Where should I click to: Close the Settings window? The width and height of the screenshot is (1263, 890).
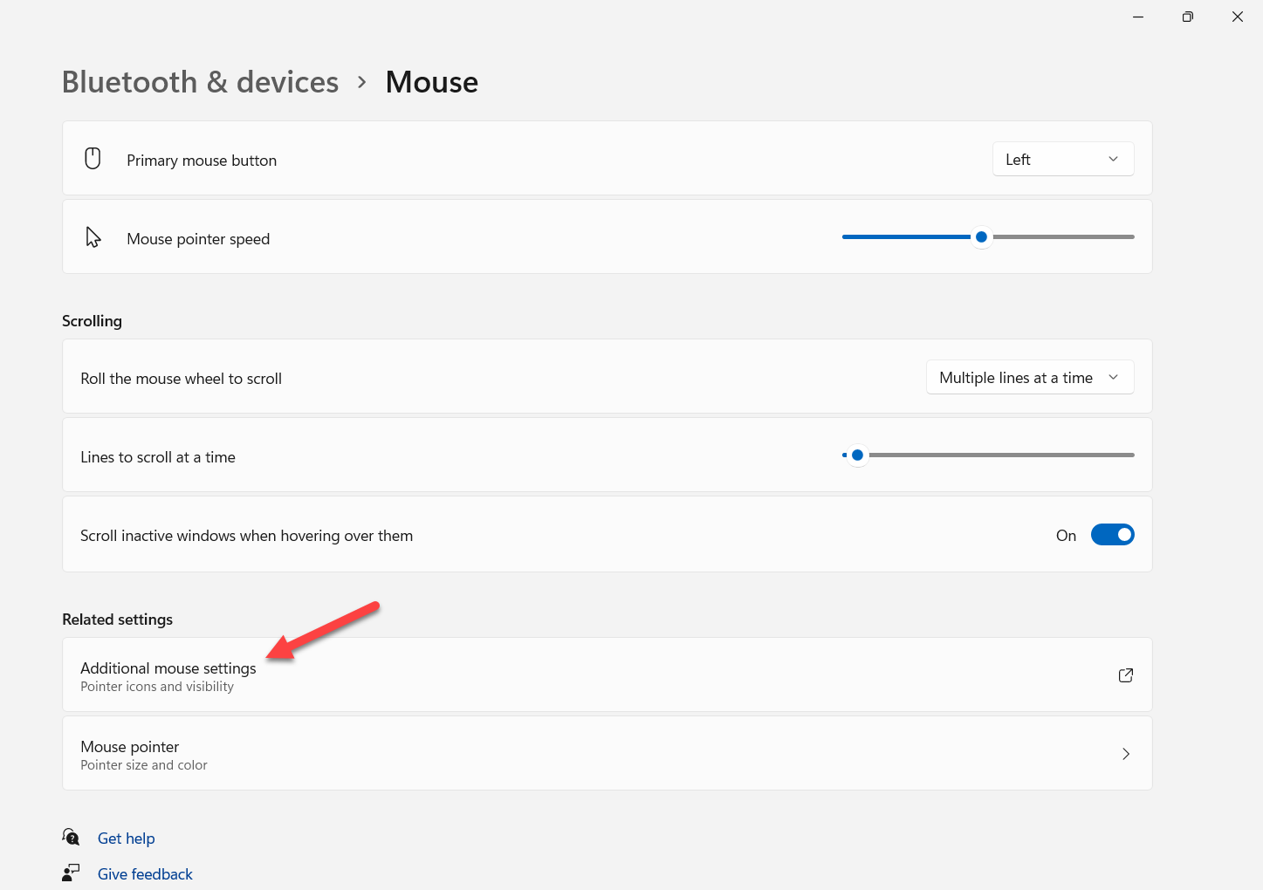[x=1237, y=17]
